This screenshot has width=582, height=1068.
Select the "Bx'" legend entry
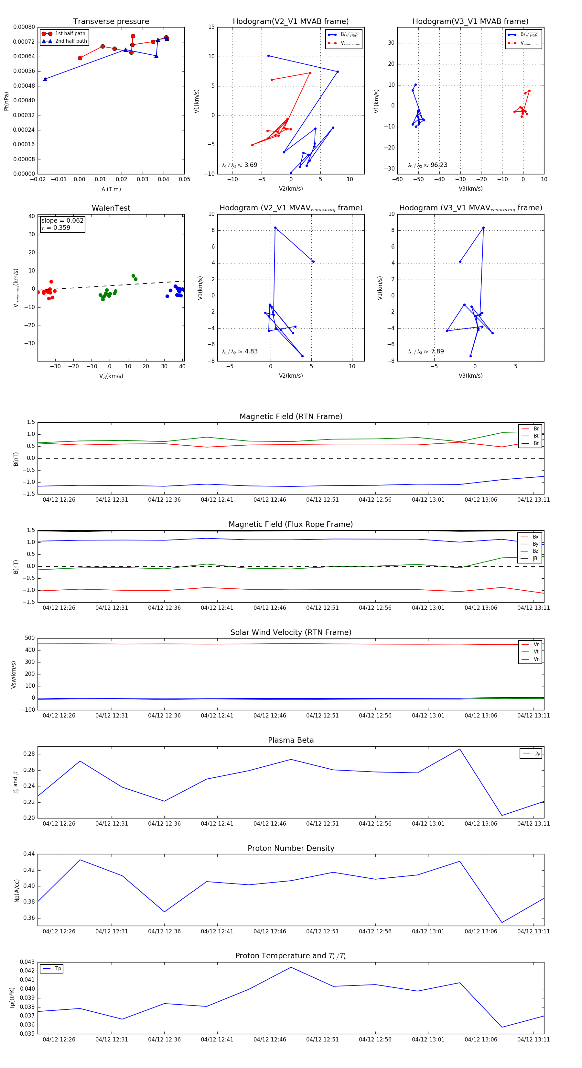(x=530, y=537)
